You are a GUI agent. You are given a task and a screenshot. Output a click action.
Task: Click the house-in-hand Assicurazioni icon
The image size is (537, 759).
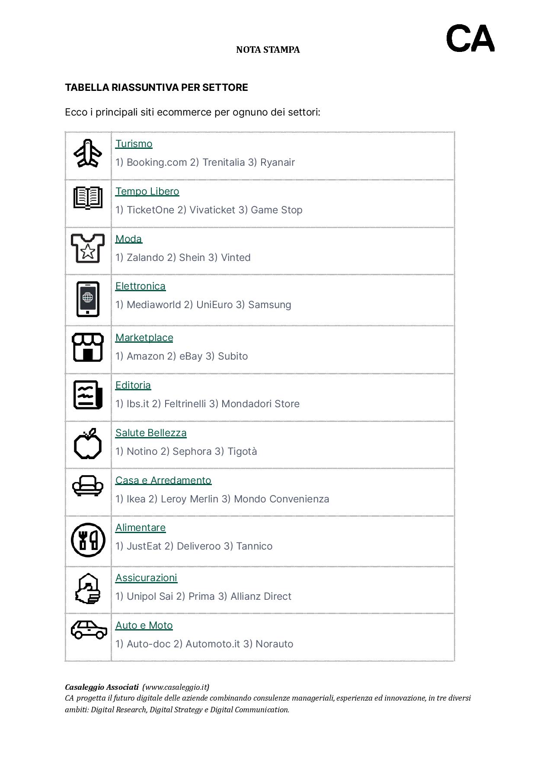(88, 589)
